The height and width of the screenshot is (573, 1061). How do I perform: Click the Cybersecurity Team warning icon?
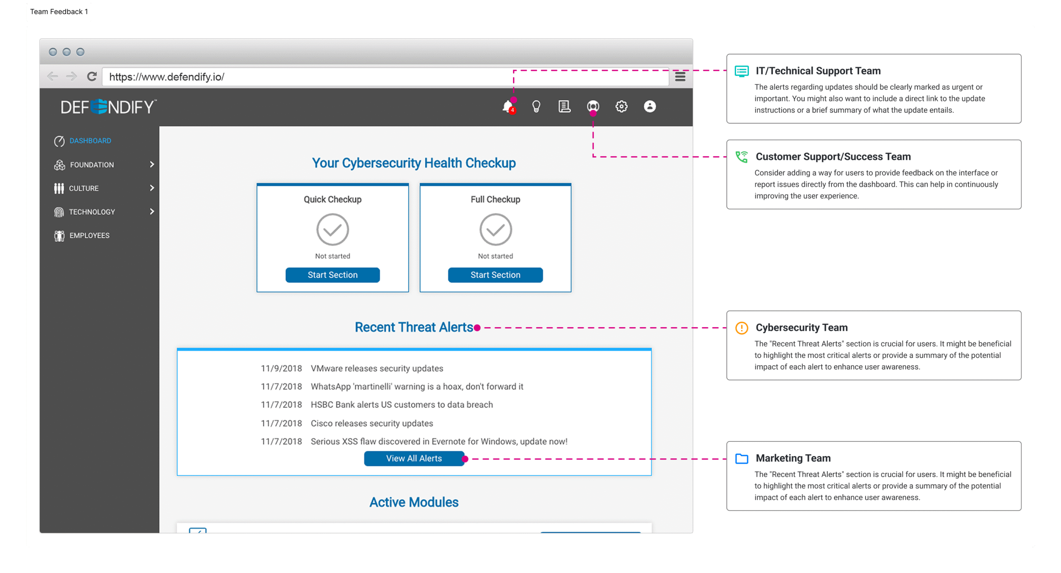741,328
